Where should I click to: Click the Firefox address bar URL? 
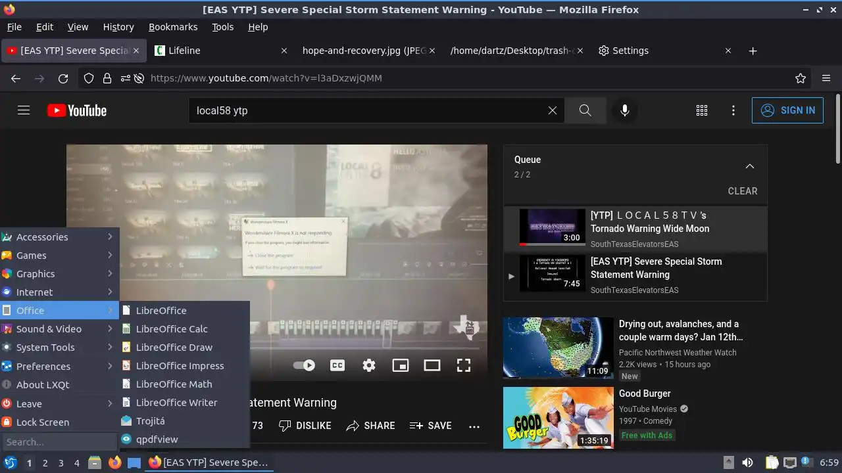click(x=266, y=78)
